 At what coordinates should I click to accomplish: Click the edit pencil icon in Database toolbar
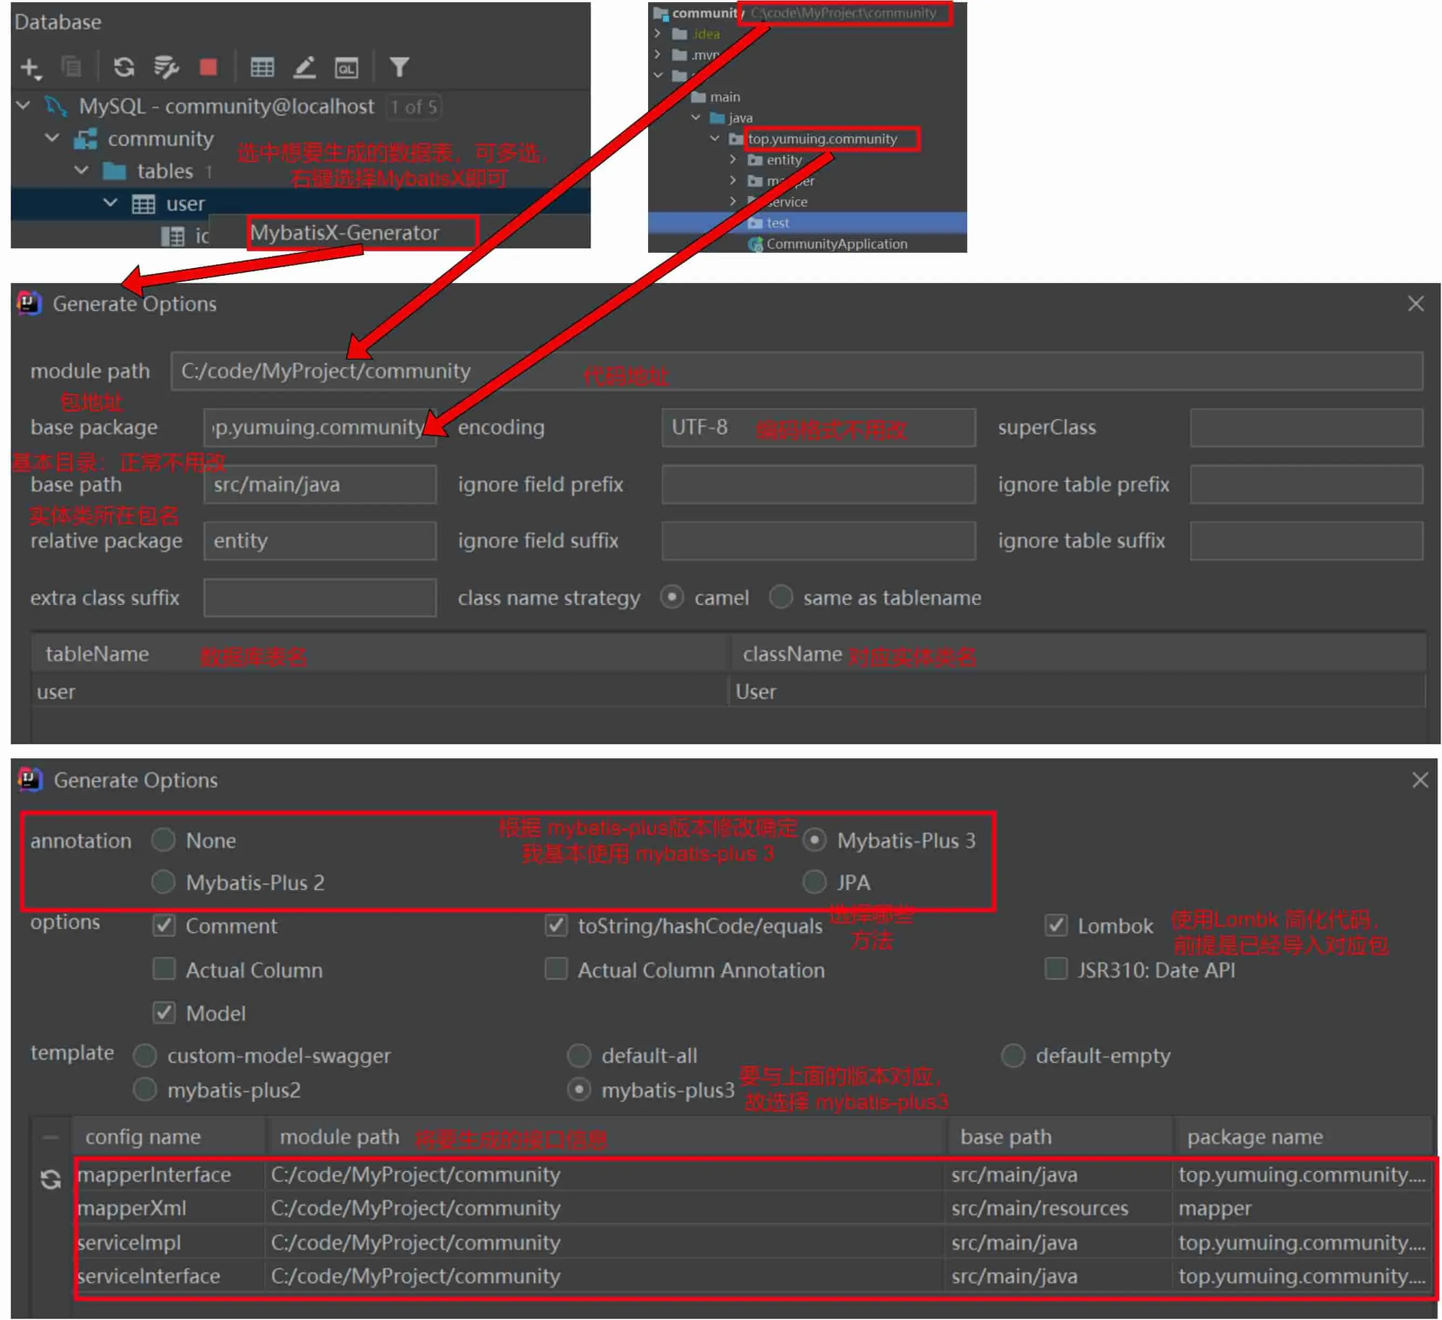pyautogui.click(x=305, y=68)
